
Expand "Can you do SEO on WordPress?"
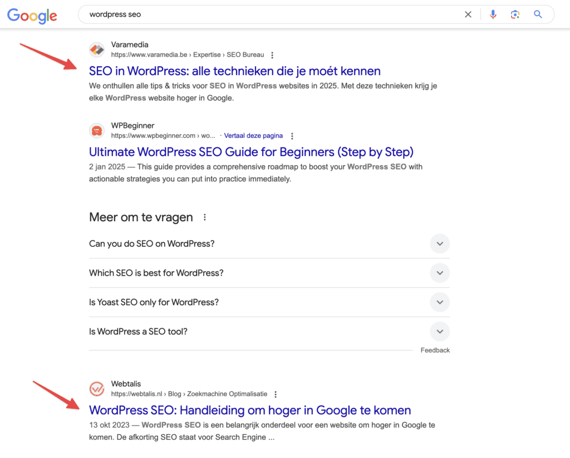pos(440,243)
